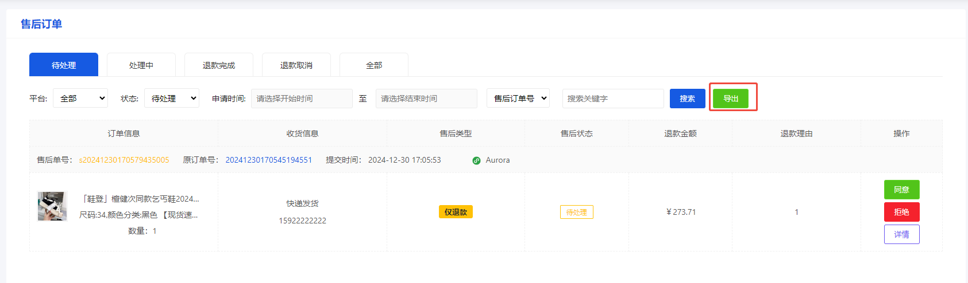Switch to the 处理中 tab
This screenshot has height=283, width=968.
click(x=141, y=65)
